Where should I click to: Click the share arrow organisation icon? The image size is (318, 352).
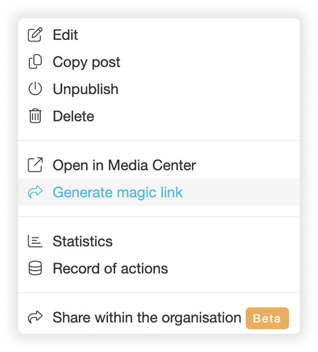point(35,317)
